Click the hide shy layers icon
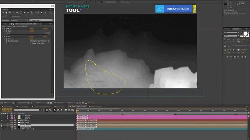This screenshot has width=250, height=140. [55, 110]
